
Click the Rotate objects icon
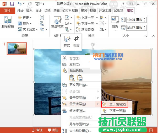click(x=102, y=29)
